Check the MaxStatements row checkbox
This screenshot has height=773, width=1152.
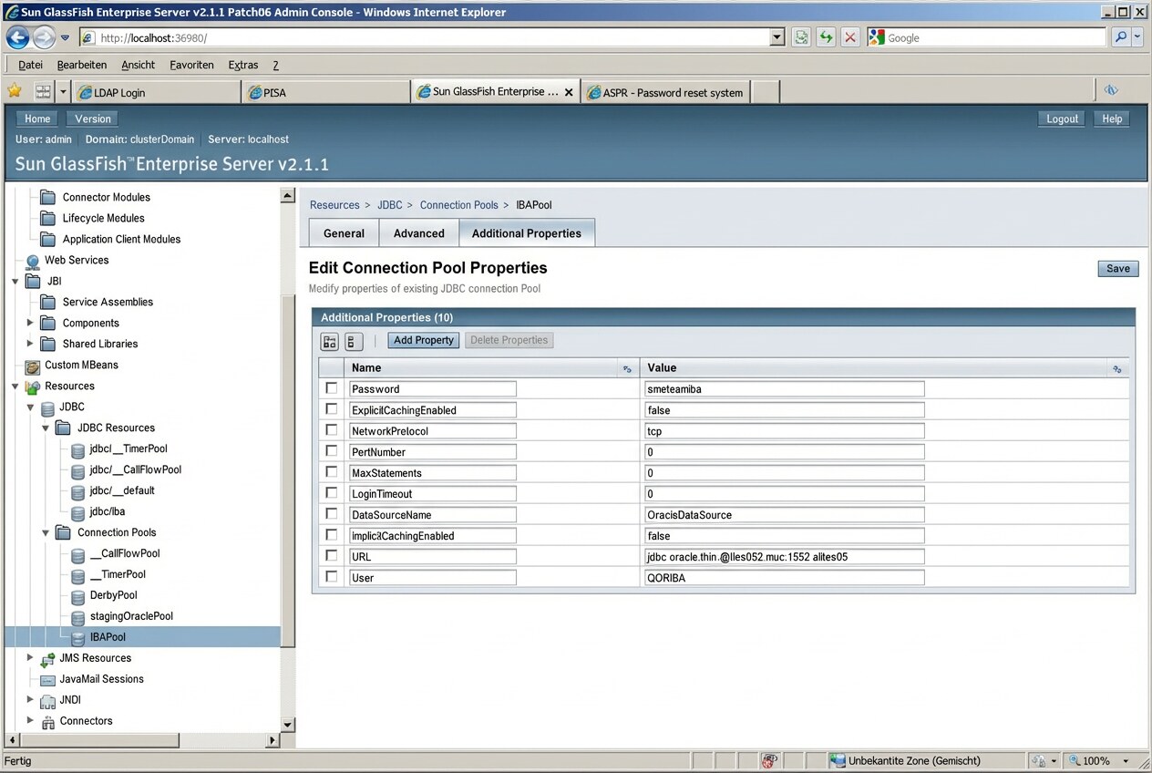(x=332, y=472)
